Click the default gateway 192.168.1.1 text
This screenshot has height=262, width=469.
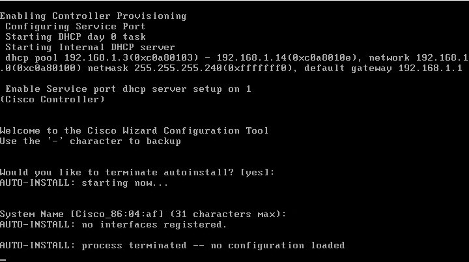coord(383,68)
